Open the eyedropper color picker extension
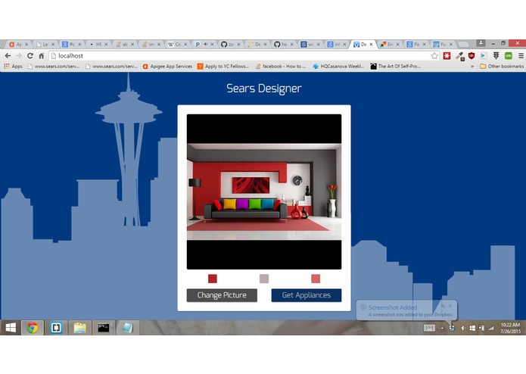The height and width of the screenshot is (374, 526). click(459, 56)
